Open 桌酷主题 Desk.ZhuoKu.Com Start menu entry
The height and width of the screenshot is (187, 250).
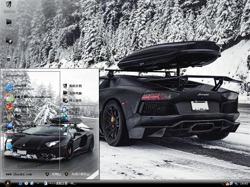(29, 97)
